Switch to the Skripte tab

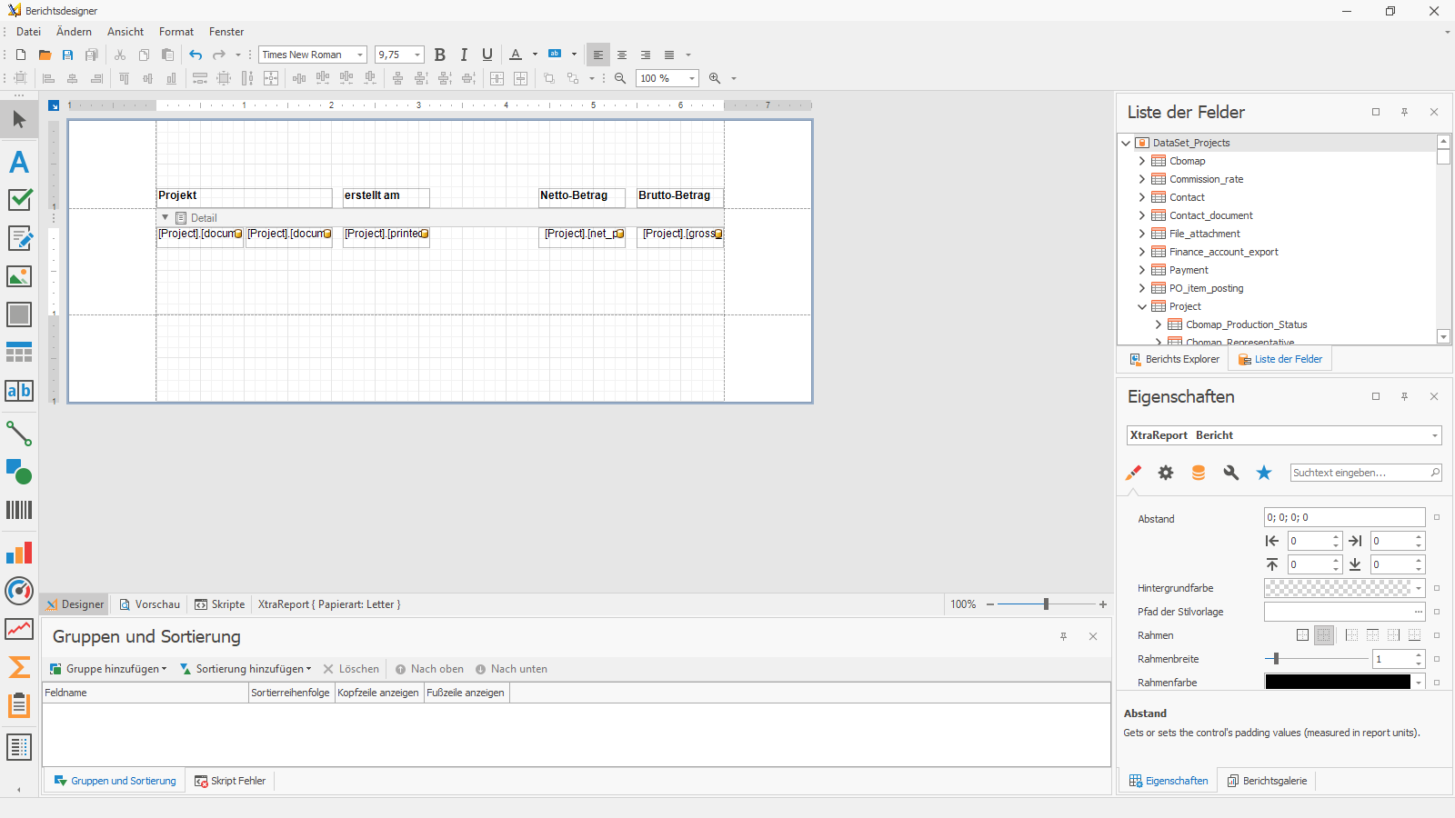(219, 604)
